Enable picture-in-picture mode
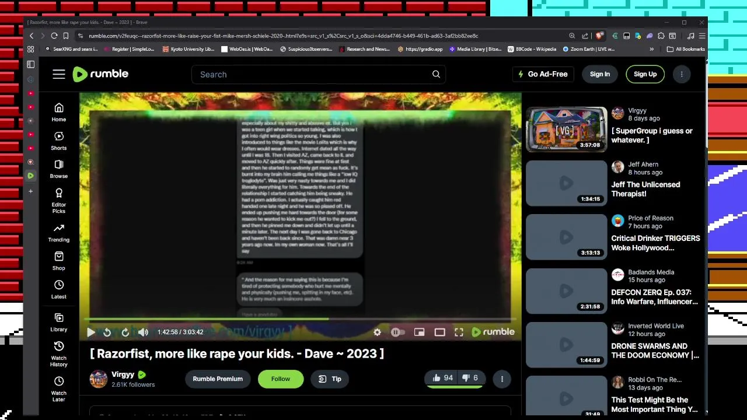This screenshot has width=747, height=420. [419, 332]
